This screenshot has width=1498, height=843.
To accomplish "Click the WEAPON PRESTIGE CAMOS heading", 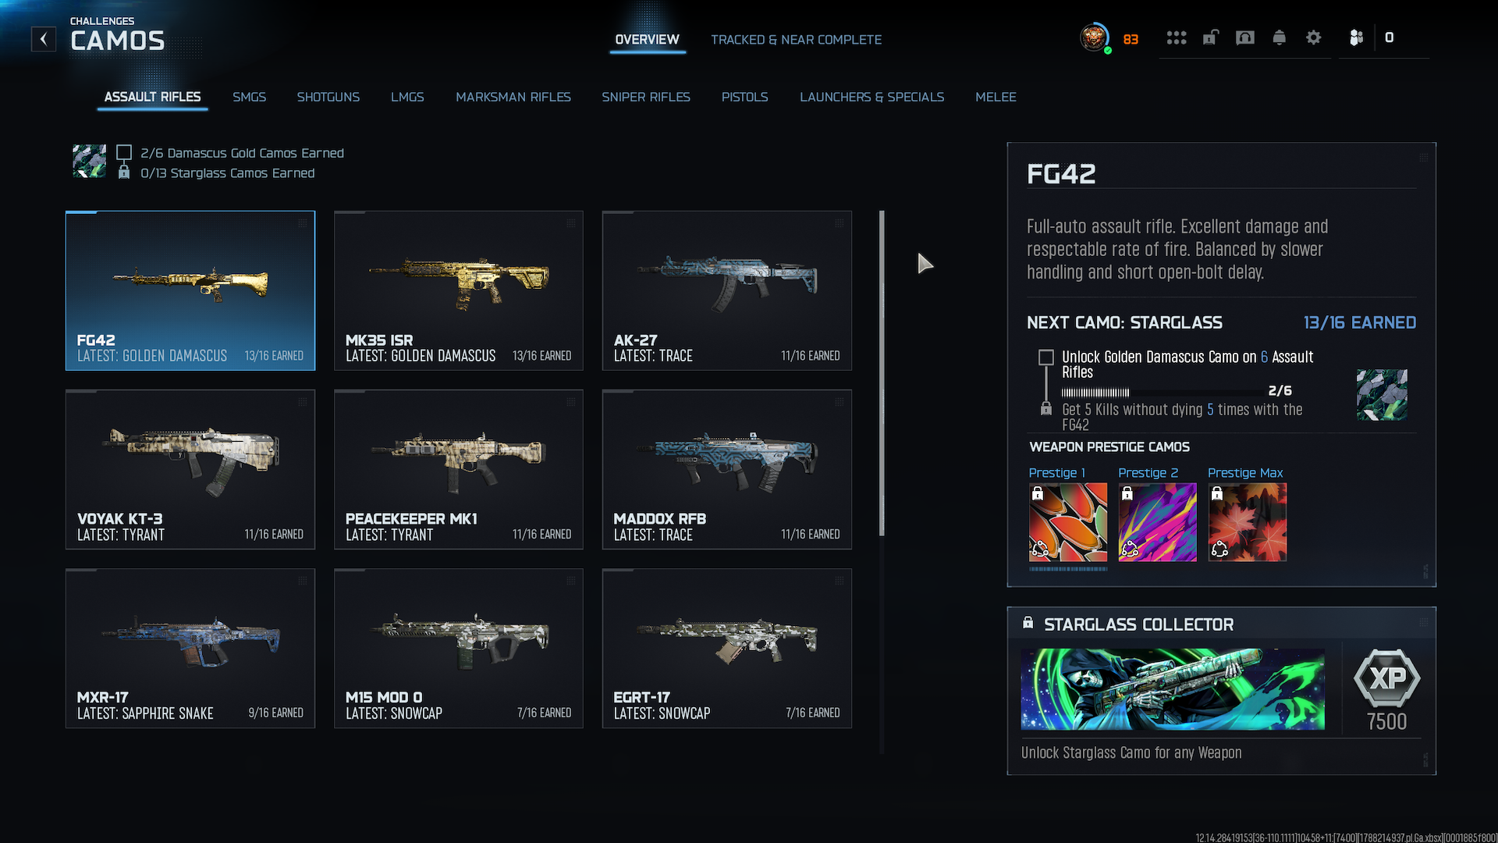I will pos(1109,446).
